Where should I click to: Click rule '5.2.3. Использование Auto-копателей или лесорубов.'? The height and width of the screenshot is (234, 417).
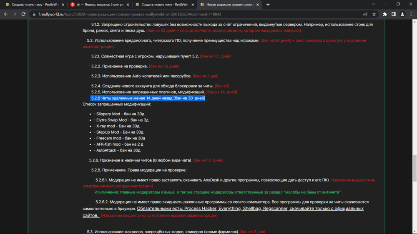141,76
